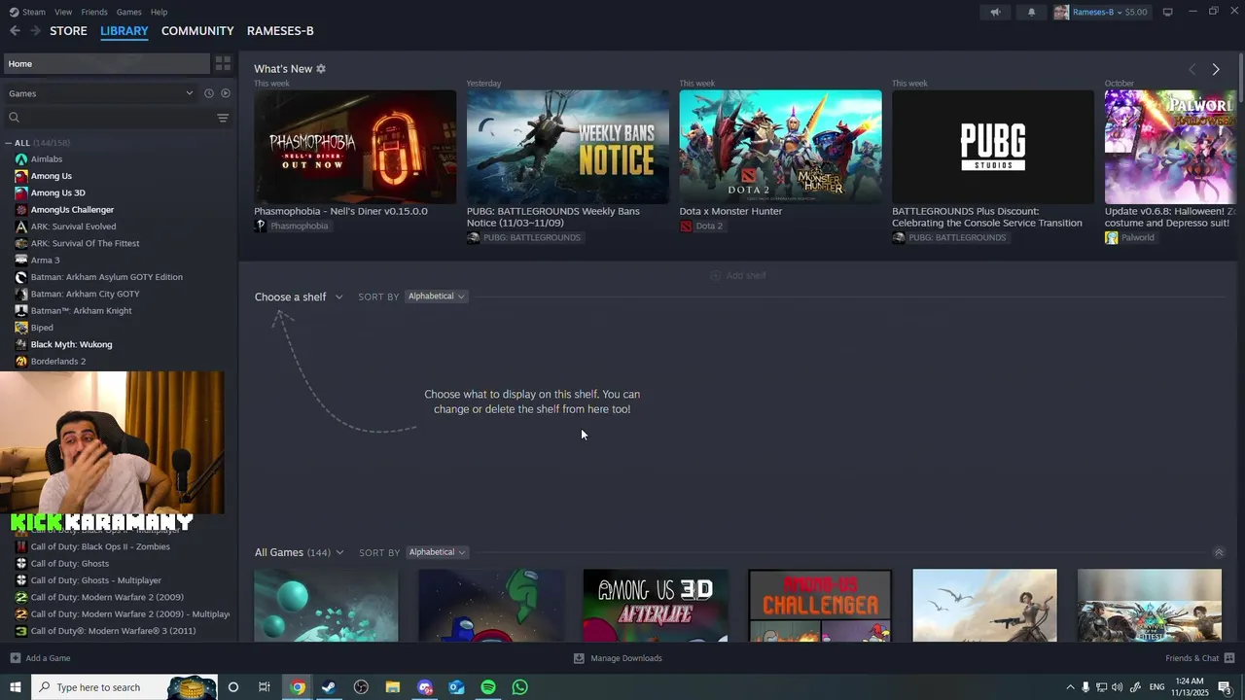Open the Help menu
This screenshot has width=1245, height=700.
pyautogui.click(x=159, y=12)
